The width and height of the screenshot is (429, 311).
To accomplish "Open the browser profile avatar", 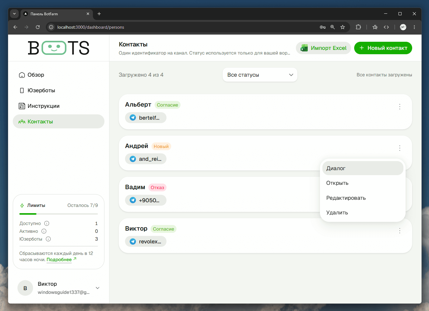I will coord(403,27).
